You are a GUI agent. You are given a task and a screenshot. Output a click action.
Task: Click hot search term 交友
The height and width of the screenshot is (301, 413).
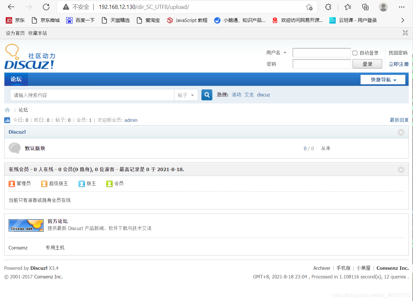pos(249,95)
